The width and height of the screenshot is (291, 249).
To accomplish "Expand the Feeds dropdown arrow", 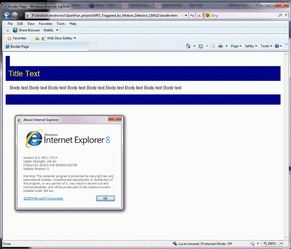I will (x=207, y=46).
